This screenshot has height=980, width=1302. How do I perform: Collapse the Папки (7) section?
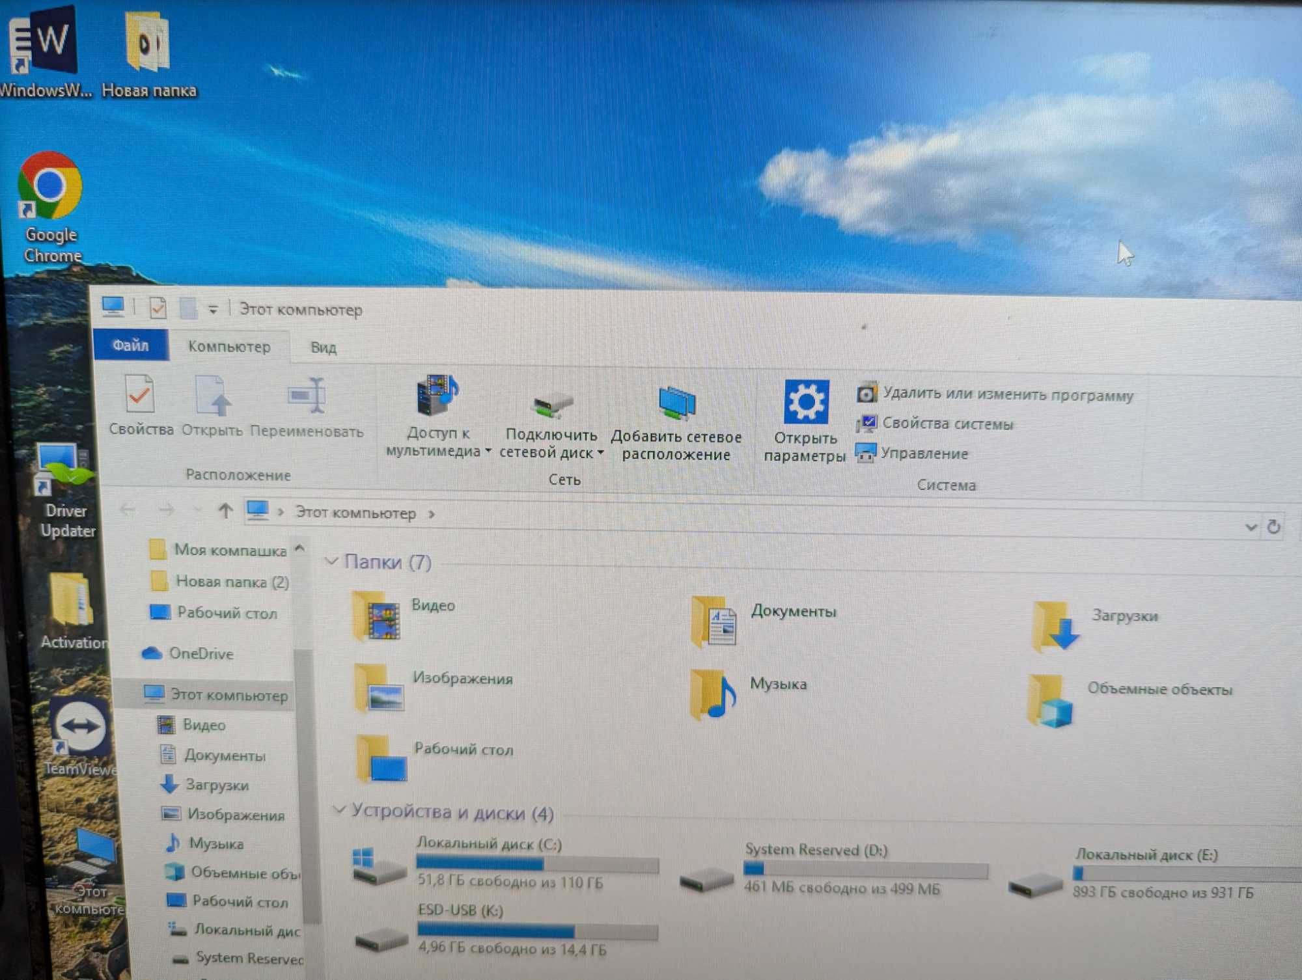click(331, 560)
